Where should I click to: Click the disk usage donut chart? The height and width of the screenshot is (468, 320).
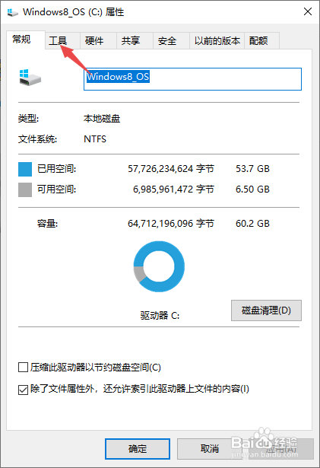click(x=159, y=266)
